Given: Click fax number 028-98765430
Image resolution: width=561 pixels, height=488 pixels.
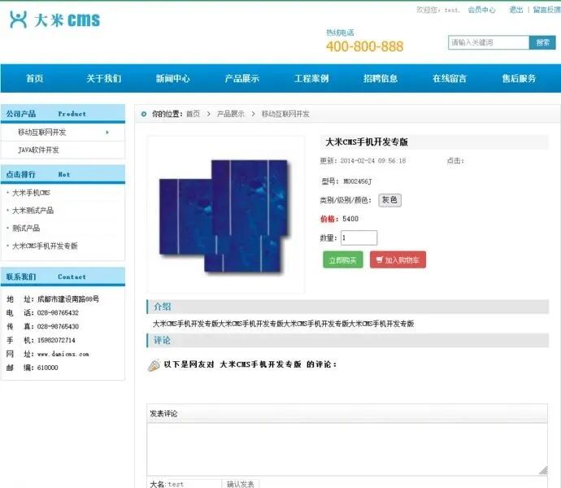Looking at the screenshot, I should (58, 326).
